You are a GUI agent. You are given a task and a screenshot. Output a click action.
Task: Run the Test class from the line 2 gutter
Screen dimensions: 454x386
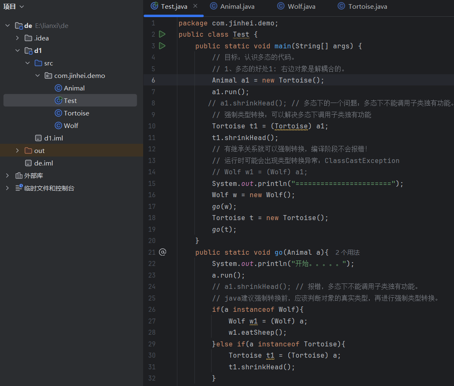162,35
